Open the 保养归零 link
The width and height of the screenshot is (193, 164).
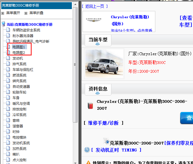pyautogui.click(x=179, y=143)
